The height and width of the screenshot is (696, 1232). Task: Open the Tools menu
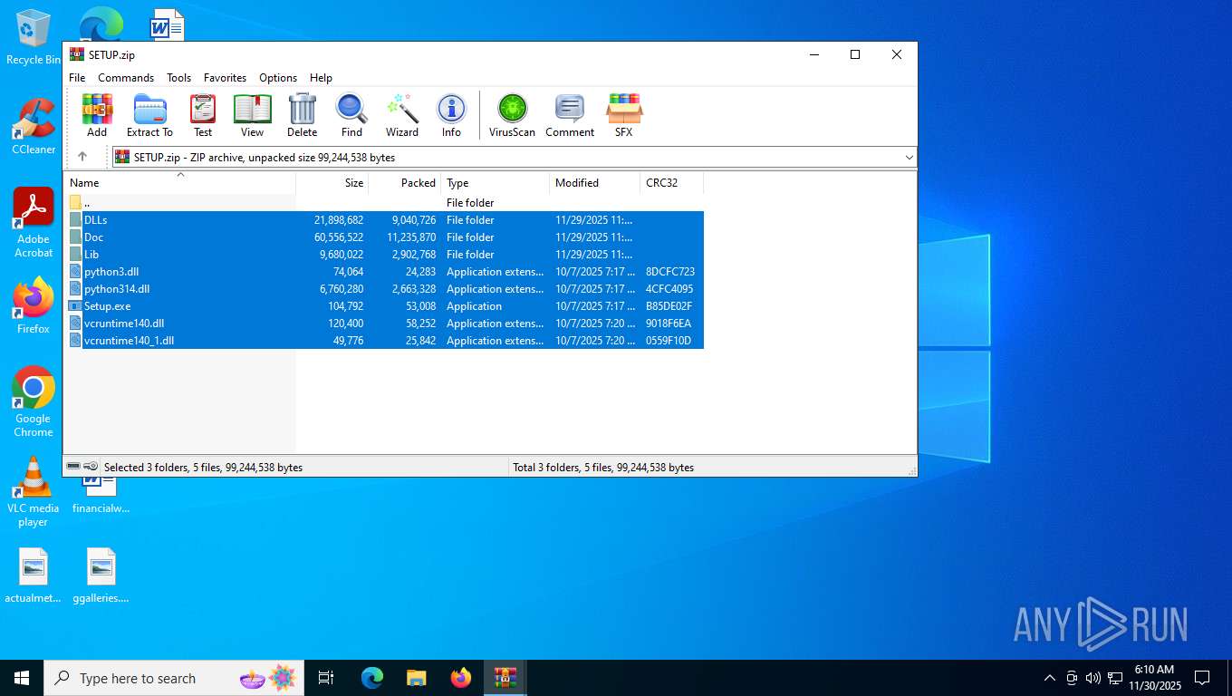(x=178, y=78)
